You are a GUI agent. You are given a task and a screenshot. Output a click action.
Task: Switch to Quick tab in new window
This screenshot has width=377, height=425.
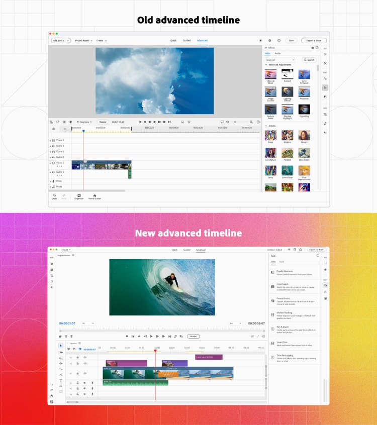174,250
